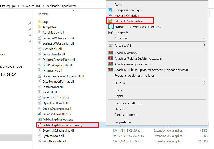Viewport: 214px width, 149px height.
Task: Sort files by the Nombre column header
Action: point(43,14)
